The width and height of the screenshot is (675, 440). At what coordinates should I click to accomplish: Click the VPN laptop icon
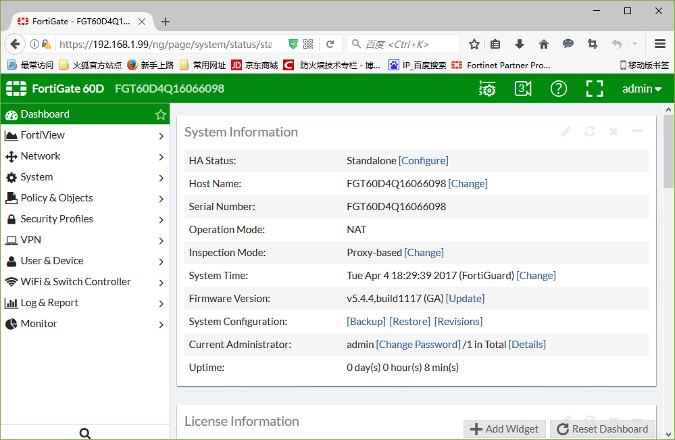click(11, 240)
